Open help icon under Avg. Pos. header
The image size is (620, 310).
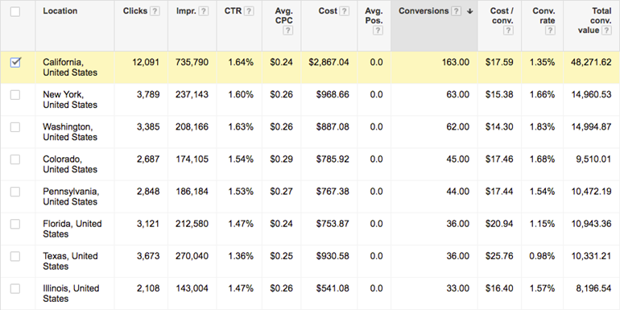tap(378, 31)
